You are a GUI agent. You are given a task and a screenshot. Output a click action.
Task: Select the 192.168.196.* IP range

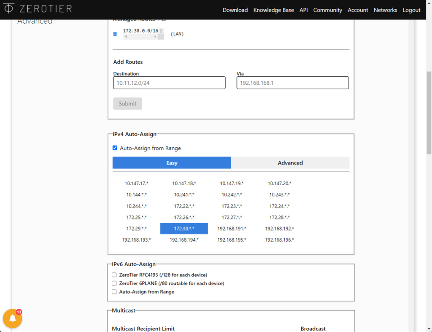tap(279, 240)
